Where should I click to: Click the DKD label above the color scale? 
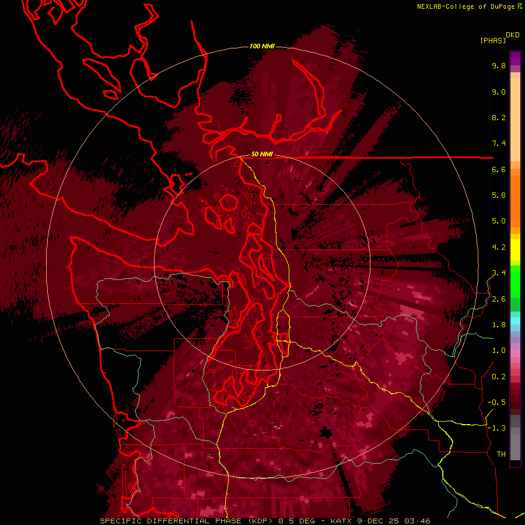click(x=512, y=35)
